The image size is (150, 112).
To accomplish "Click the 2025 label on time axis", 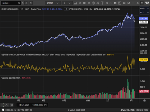I will (88, 100).
